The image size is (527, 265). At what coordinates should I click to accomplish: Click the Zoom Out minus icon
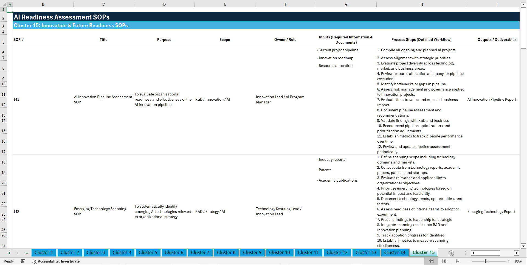(x=469, y=261)
